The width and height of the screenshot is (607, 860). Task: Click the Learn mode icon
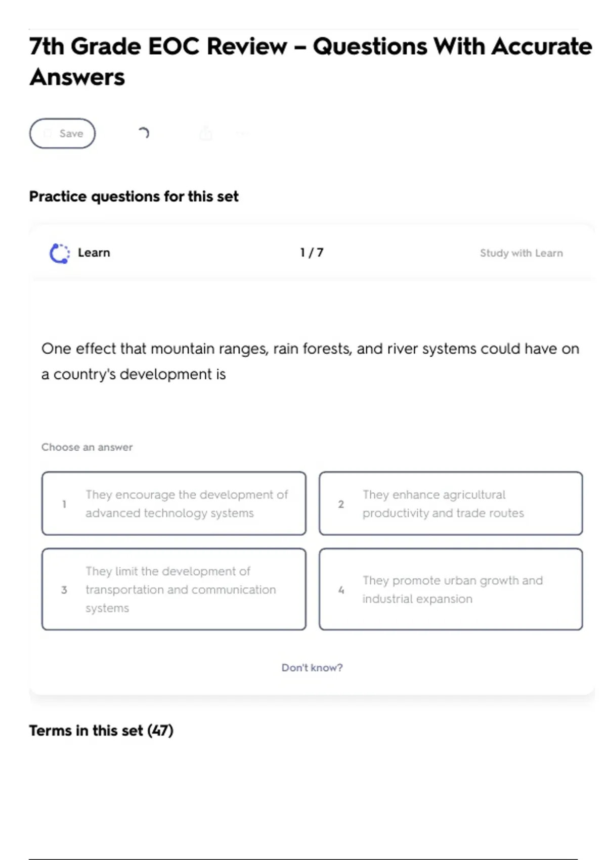tap(59, 253)
